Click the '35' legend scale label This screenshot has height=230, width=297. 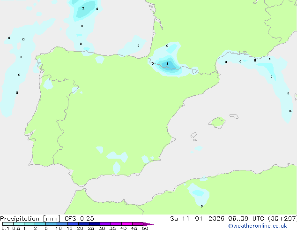coord(112,228)
